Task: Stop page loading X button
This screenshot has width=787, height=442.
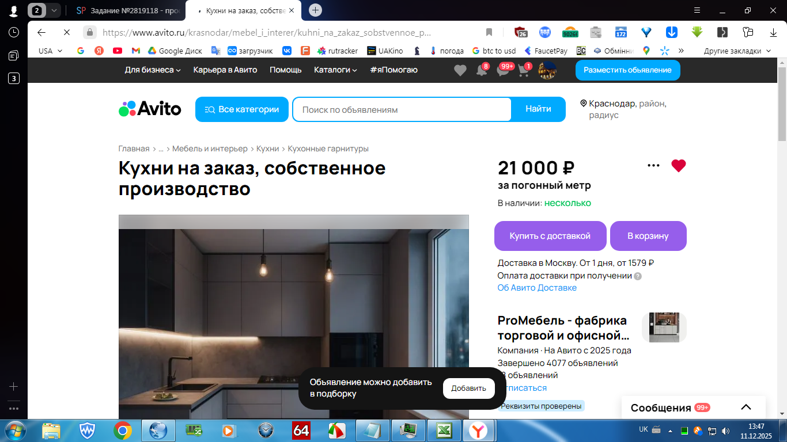Action: click(x=67, y=32)
